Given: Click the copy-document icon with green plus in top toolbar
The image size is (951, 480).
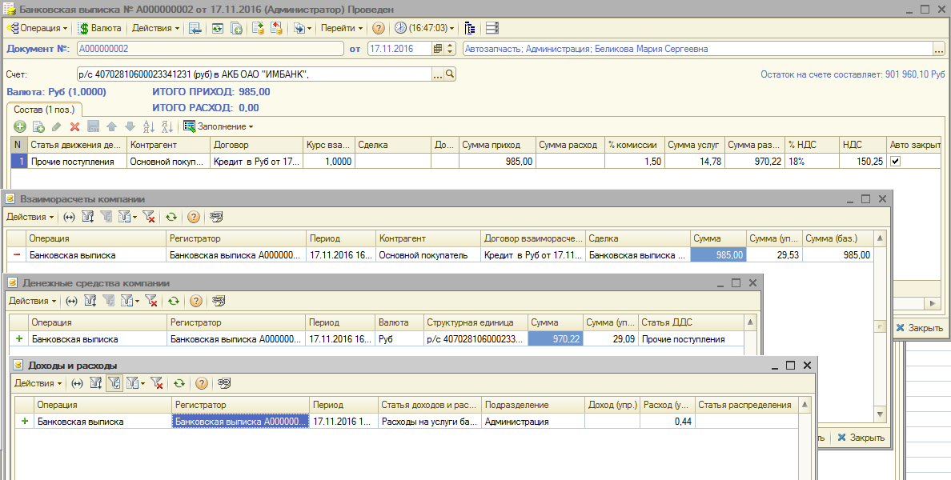Looking at the screenshot, I should pos(236,28).
